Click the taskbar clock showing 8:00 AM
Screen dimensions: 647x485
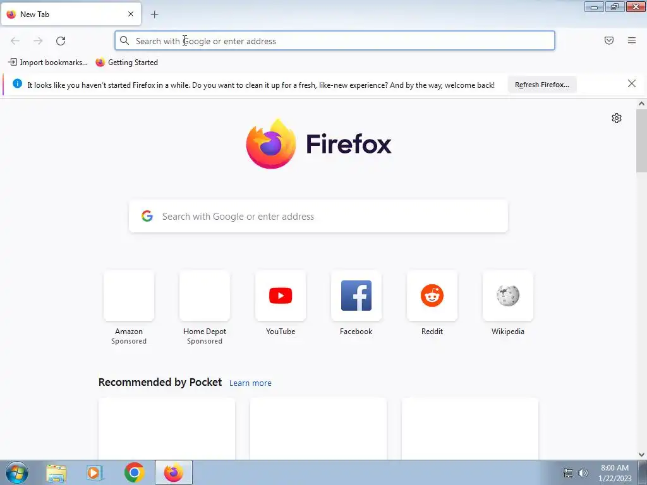click(614, 472)
